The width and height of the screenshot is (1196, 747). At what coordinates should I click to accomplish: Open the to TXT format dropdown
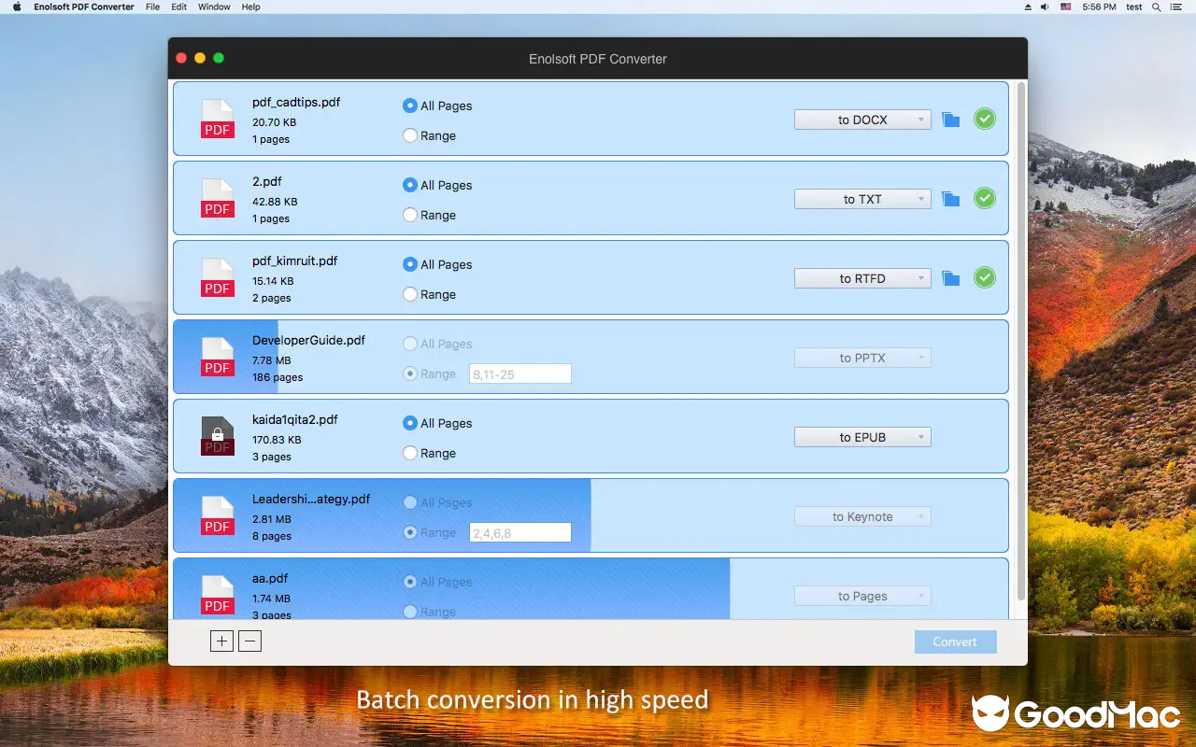[x=861, y=198]
